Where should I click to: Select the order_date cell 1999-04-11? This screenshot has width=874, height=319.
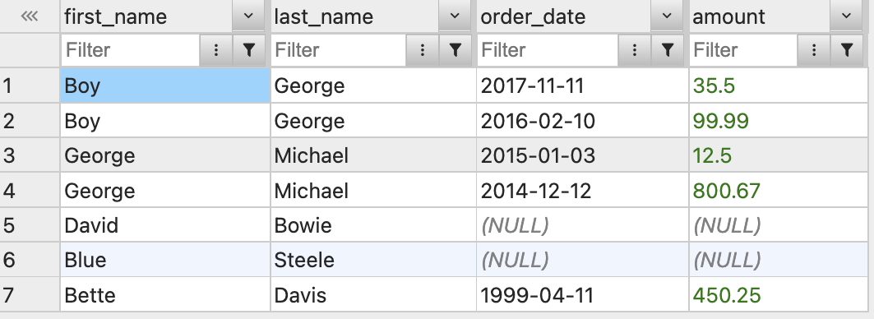point(582,295)
